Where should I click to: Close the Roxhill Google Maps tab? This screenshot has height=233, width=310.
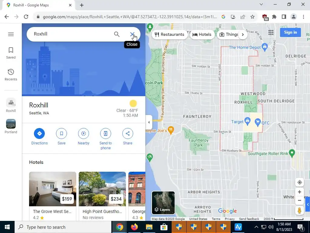tap(70, 5)
